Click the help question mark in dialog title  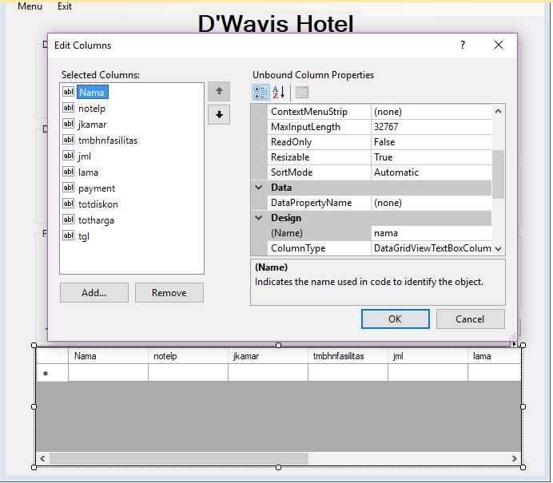pyautogui.click(x=463, y=45)
